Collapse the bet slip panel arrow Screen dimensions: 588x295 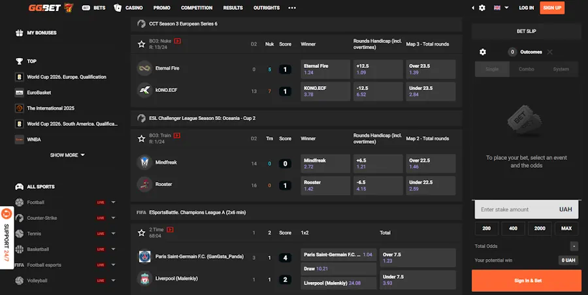(x=473, y=8)
